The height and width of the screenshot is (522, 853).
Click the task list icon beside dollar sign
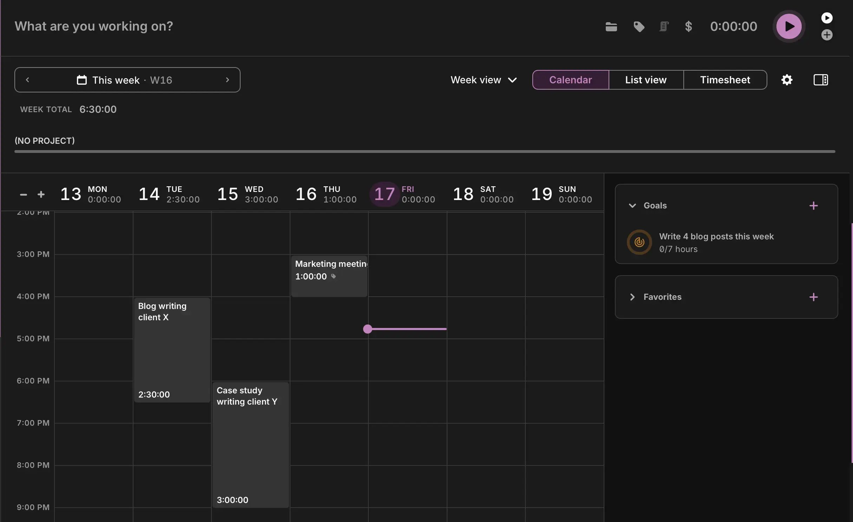(664, 27)
